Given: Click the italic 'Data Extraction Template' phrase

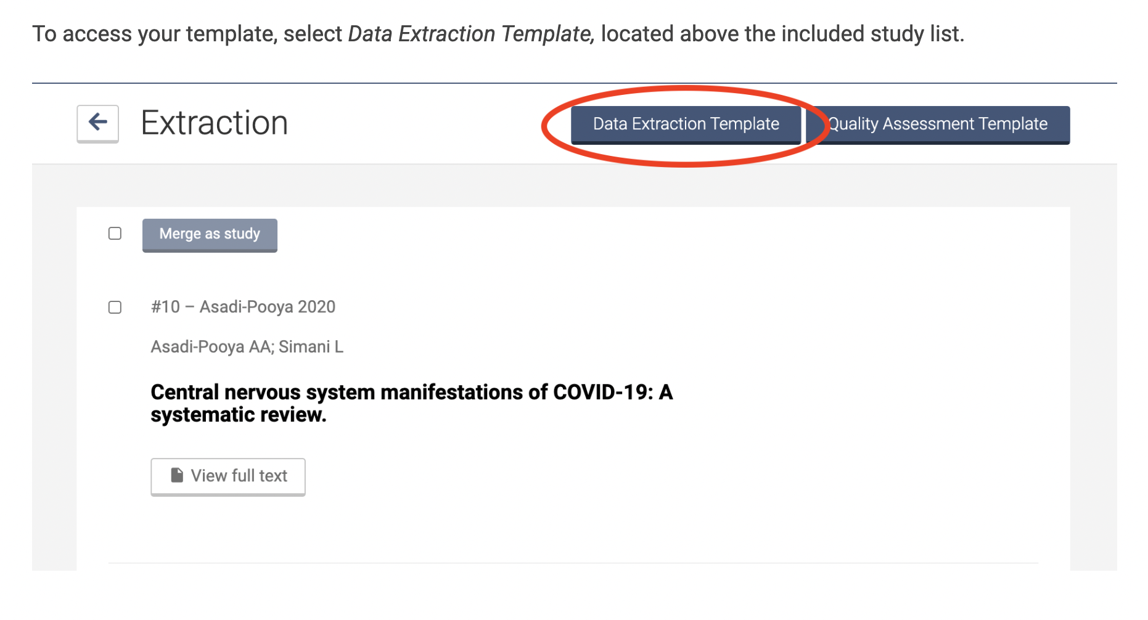Looking at the screenshot, I should 470,34.
